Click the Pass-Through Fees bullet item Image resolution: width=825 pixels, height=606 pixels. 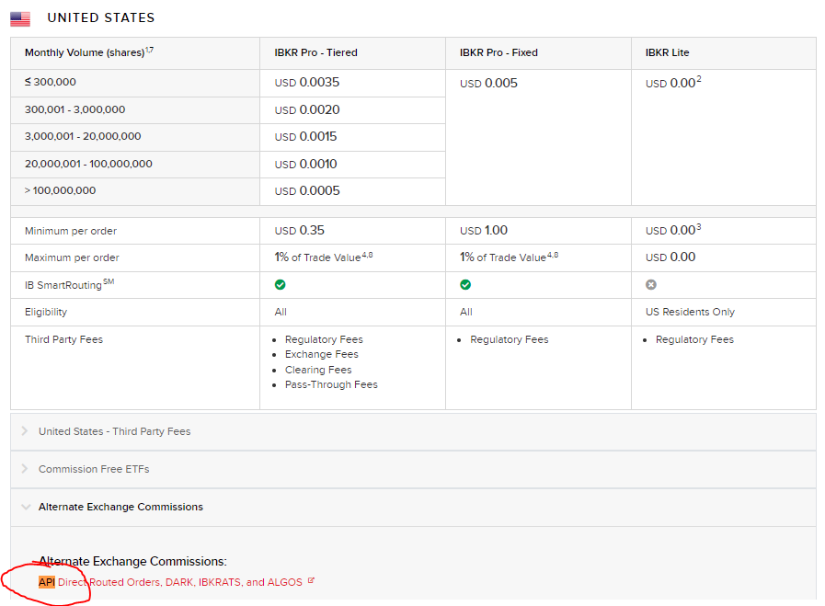331,384
